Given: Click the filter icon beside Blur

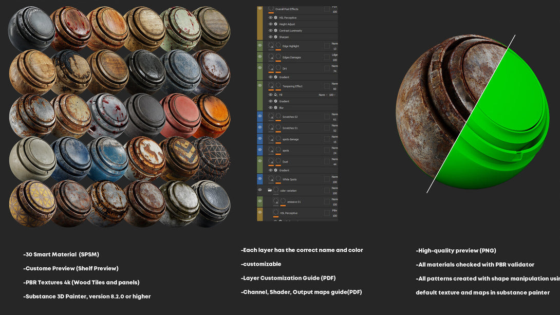Looking at the screenshot, I should coord(276,107).
